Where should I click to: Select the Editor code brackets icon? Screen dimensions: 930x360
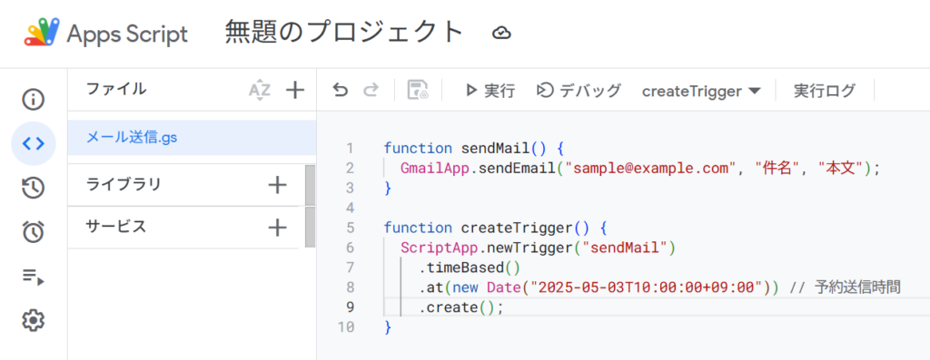pos(34,143)
